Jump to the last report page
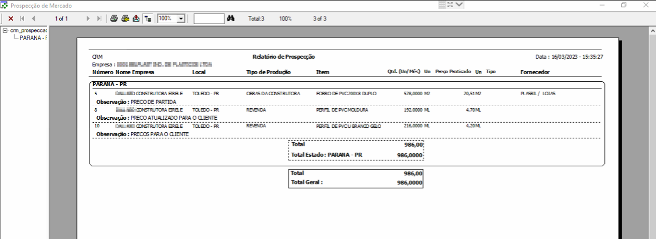Screen dimensions: 656x239 (99, 19)
